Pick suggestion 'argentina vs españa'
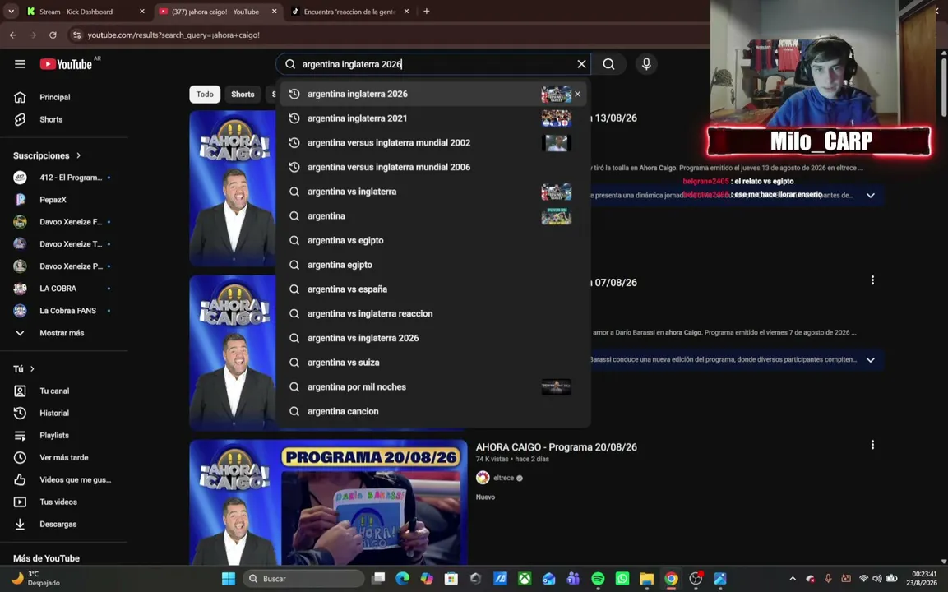This screenshot has height=592, width=948. click(432, 289)
